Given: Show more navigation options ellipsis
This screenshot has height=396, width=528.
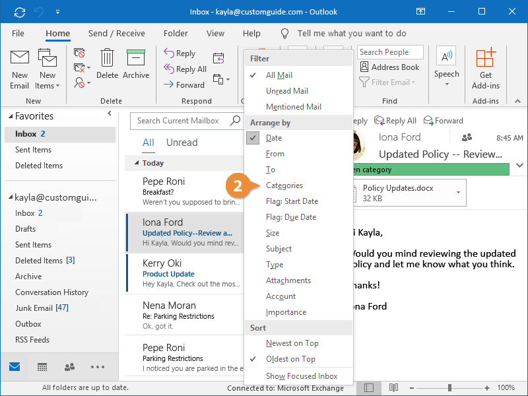Looking at the screenshot, I should 98,367.
